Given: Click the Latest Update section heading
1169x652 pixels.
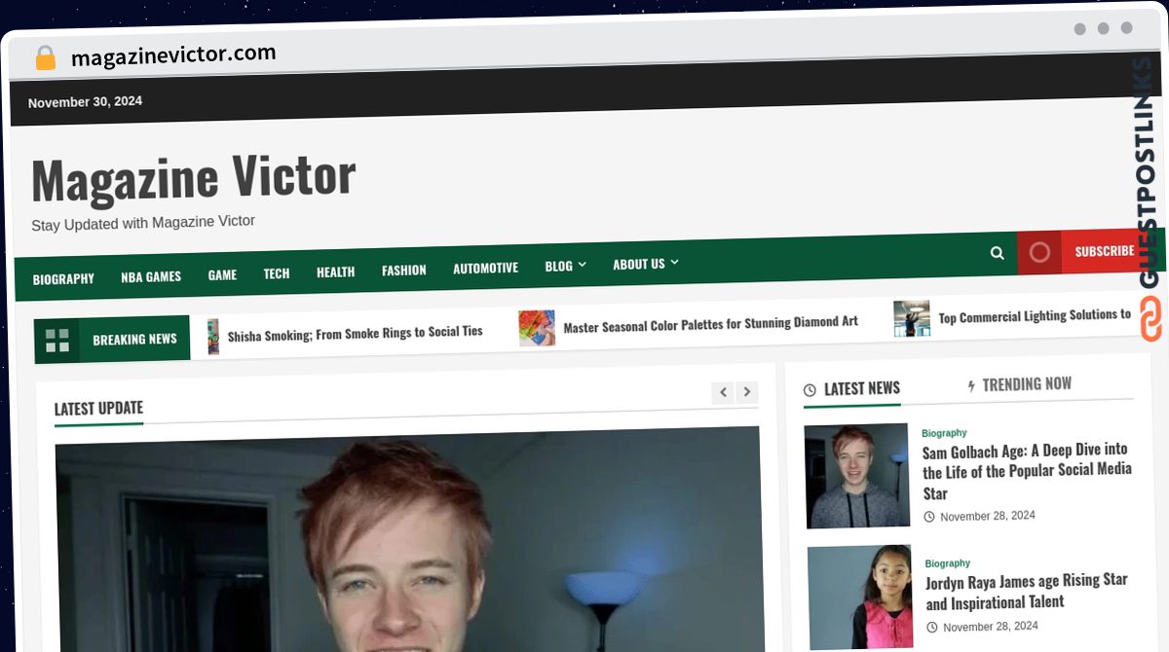Looking at the screenshot, I should pyautogui.click(x=98, y=409).
